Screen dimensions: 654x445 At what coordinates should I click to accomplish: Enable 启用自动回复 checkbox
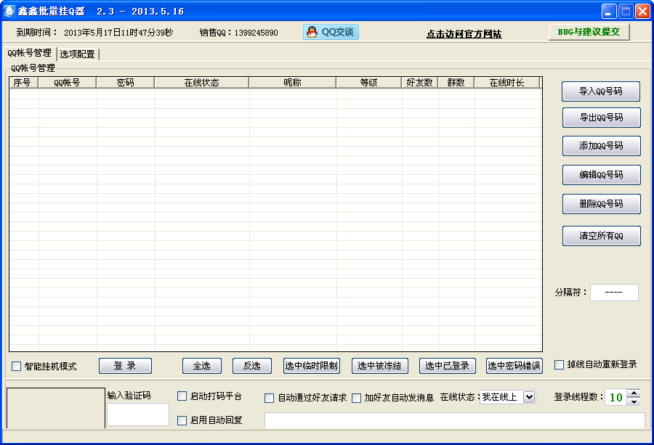point(182,420)
